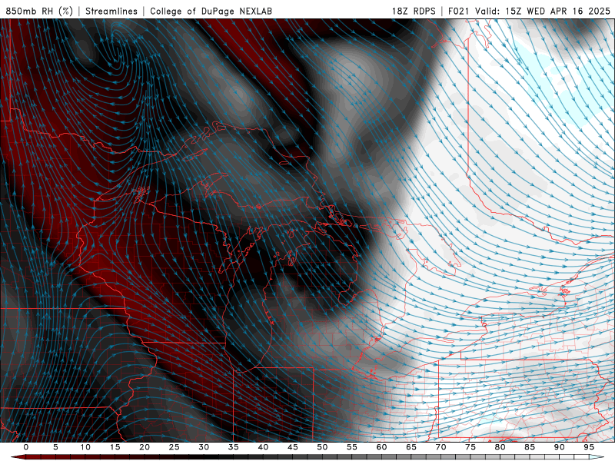
Task: Click the '95' colorbar scale label
Action: click(x=589, y=447)
